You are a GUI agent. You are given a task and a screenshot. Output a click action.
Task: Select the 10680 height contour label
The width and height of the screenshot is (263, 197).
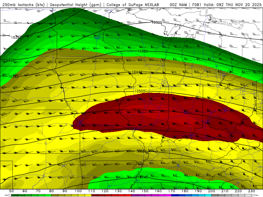[141, 151]
